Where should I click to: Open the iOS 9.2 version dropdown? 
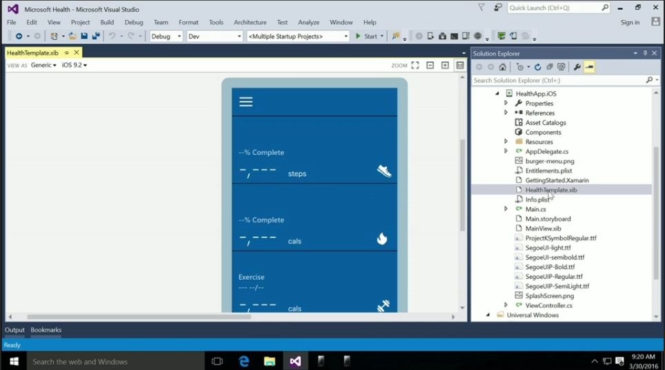click(x=75, y=66)
